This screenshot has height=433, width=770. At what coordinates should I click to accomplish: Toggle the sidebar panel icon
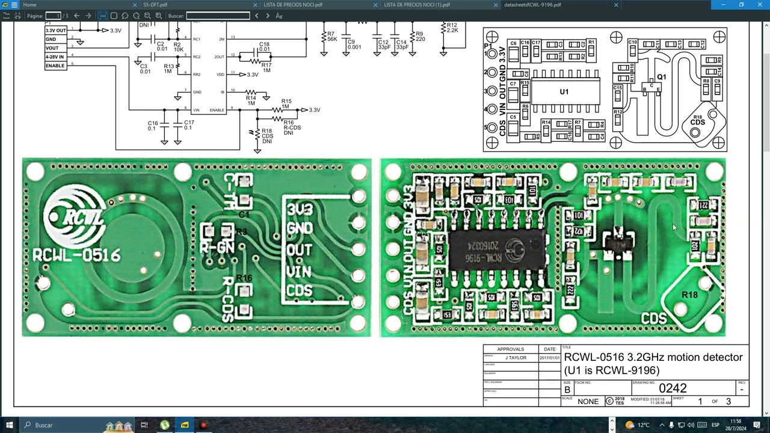point(7,16)
